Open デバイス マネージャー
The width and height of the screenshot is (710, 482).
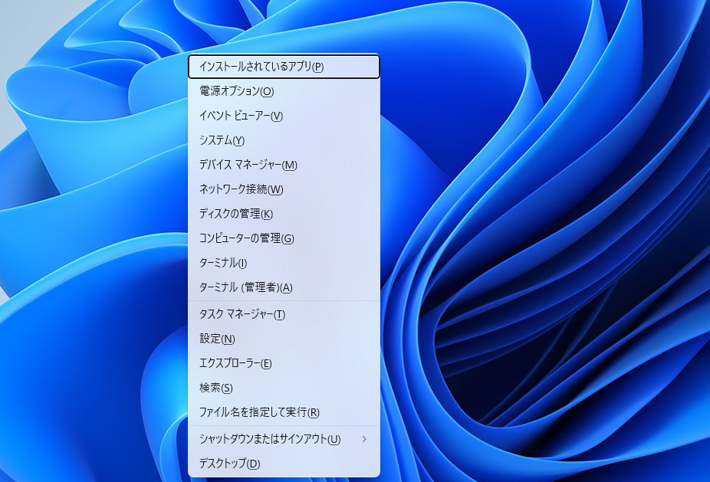tap(248, 165)
